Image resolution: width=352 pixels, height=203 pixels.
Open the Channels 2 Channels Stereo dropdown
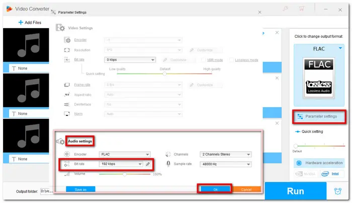pos(226,154)
